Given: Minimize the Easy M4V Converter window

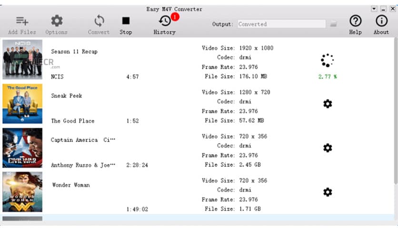Looking at the screenshot, I should [x=383, y=9].
